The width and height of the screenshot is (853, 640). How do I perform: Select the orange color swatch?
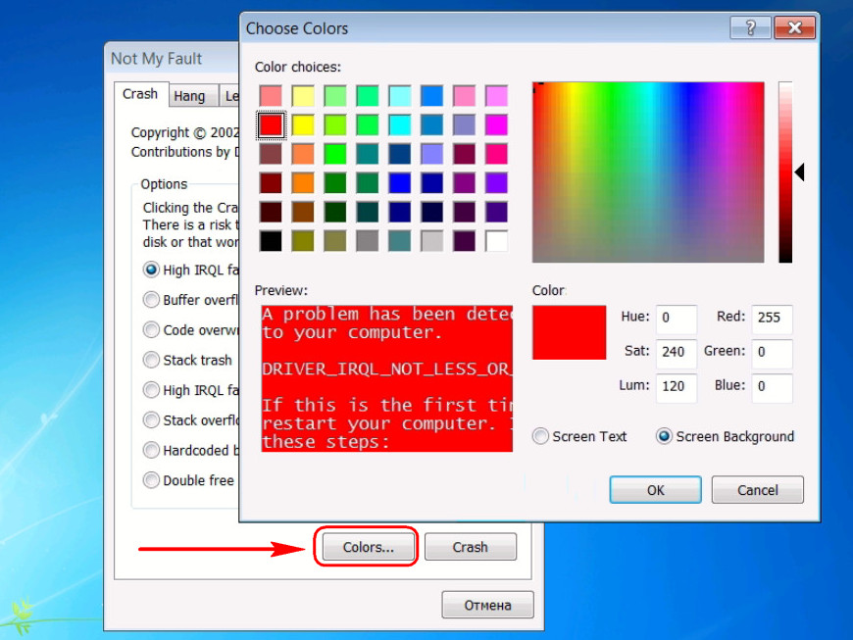click(302, 183)
